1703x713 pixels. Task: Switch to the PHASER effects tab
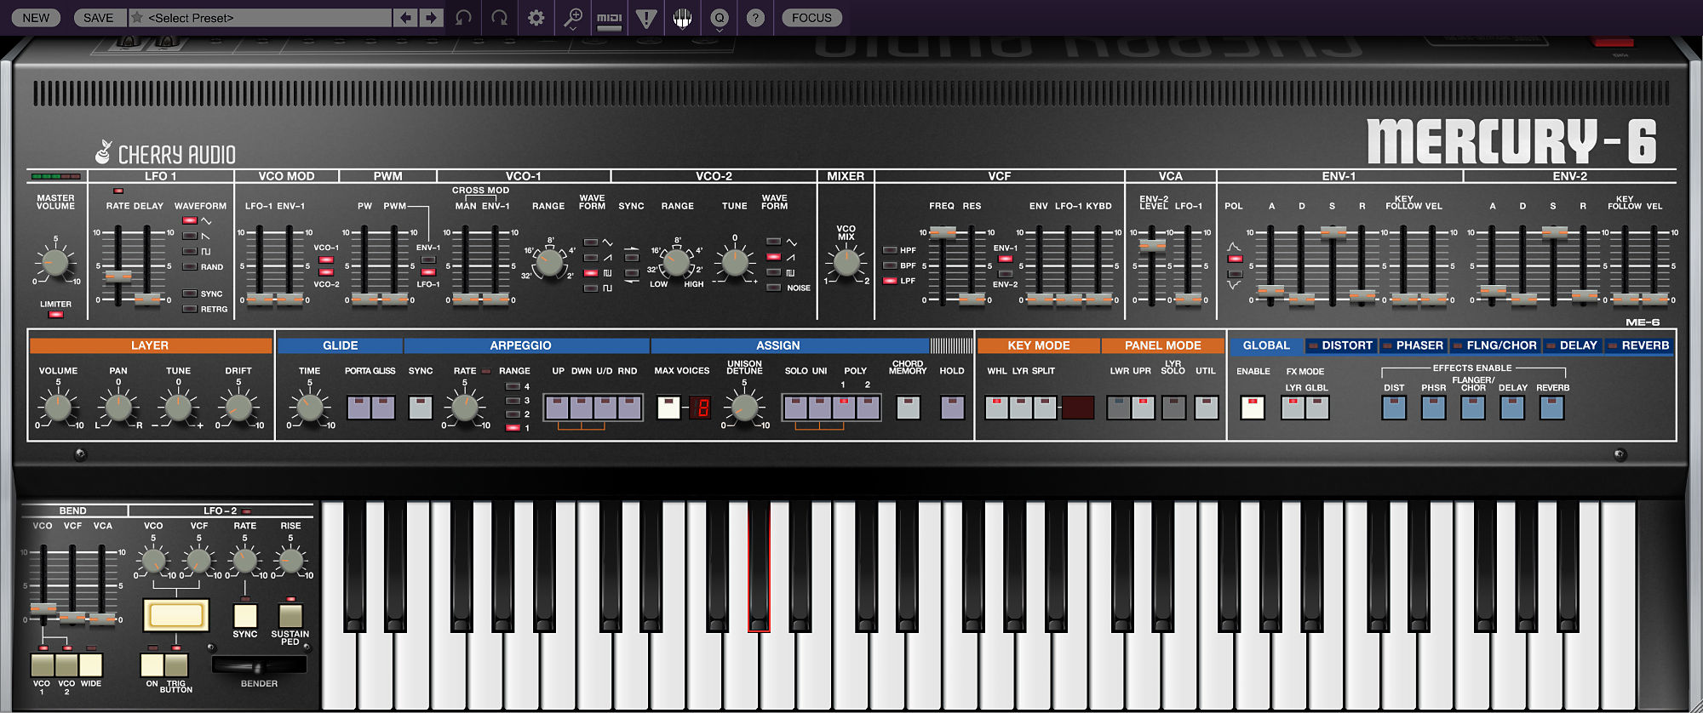(1419, 345)
